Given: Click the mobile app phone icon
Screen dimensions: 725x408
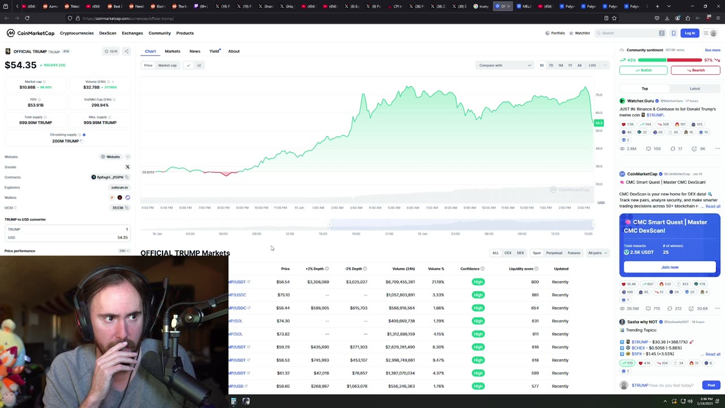Looking at the screenshot, I should tap(673, 33).
